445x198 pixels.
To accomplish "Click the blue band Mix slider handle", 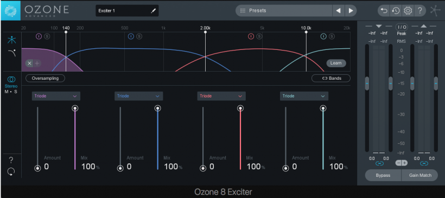I will pyautogui.click(x=157, y=108).
